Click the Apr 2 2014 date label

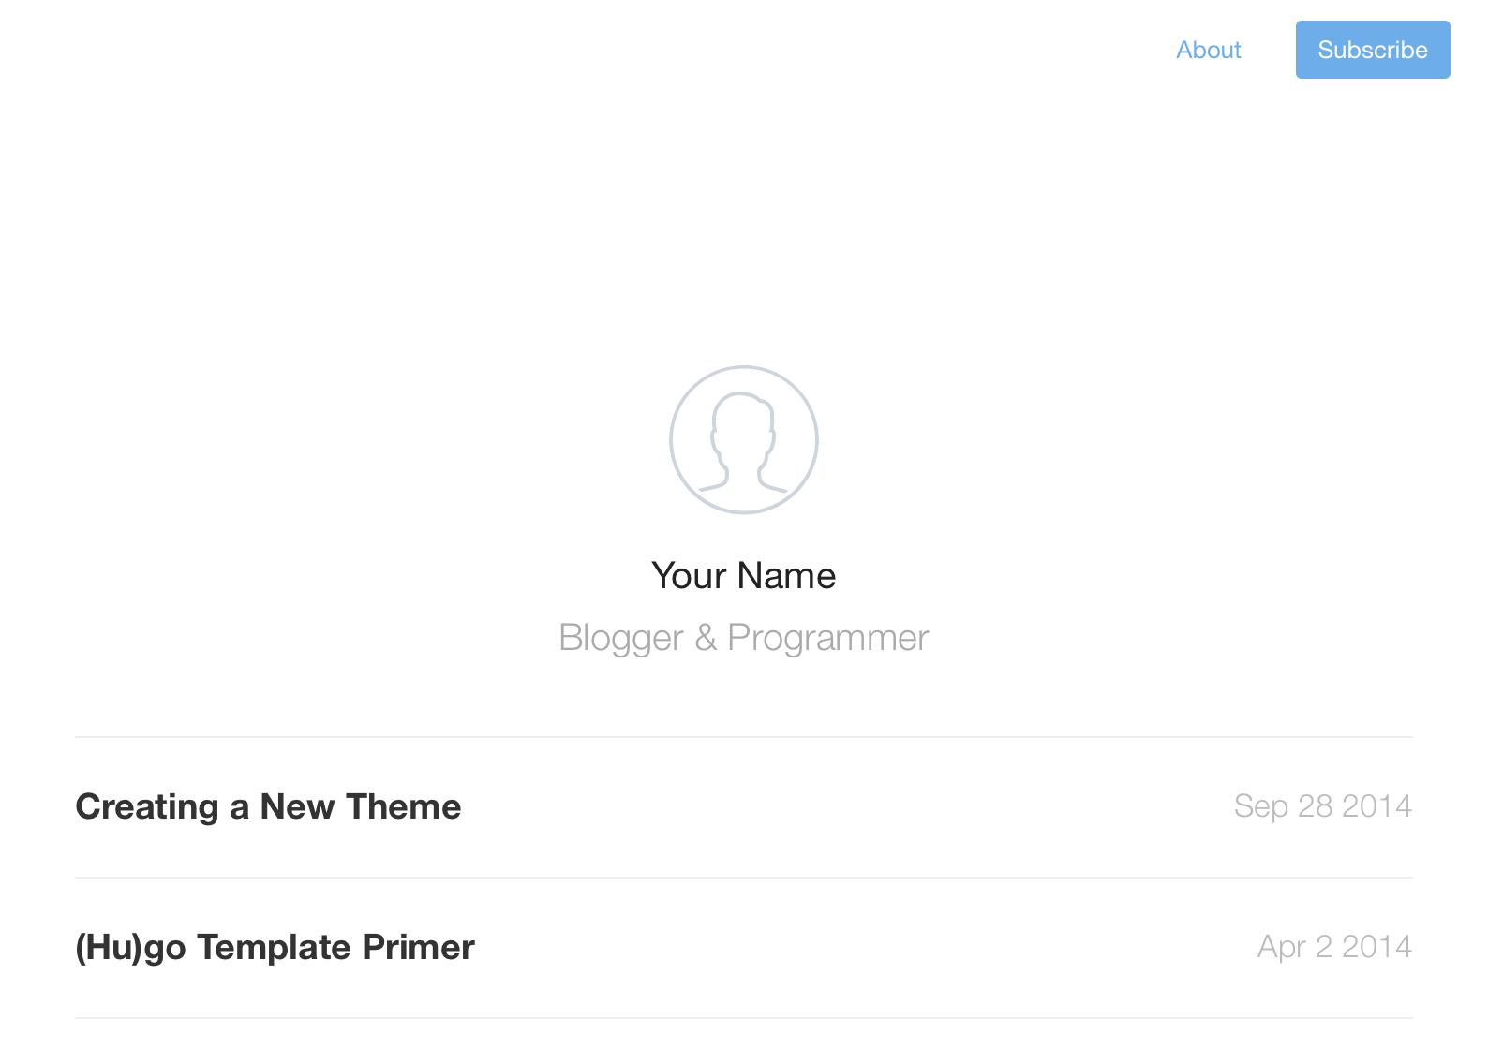[1333, 946]
